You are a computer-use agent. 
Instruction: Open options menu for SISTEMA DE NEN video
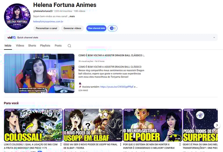click(x=180, y=144)
